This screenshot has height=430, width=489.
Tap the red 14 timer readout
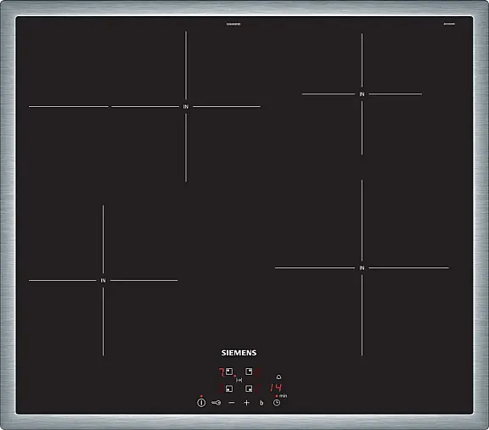click(x=276, y=388)
